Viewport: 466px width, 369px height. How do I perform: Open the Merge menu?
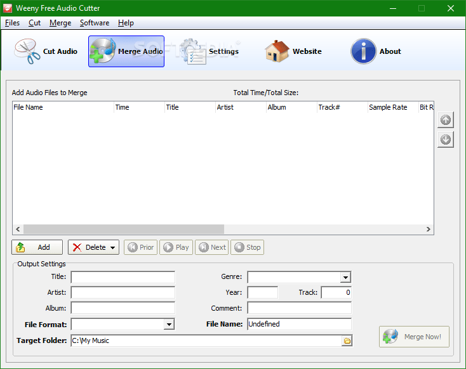click(x=60, y=23)
